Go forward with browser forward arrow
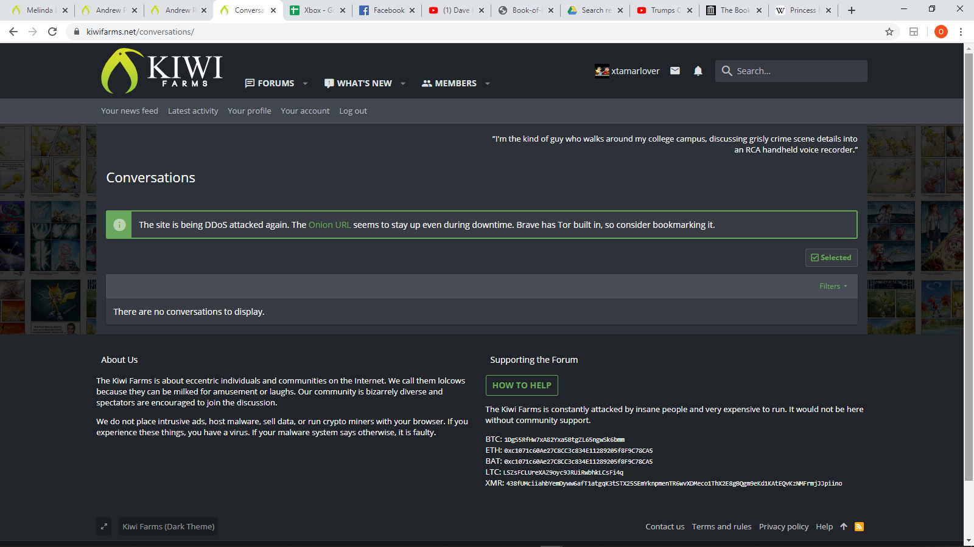974x547 pixels. click(x=33, y=32)
